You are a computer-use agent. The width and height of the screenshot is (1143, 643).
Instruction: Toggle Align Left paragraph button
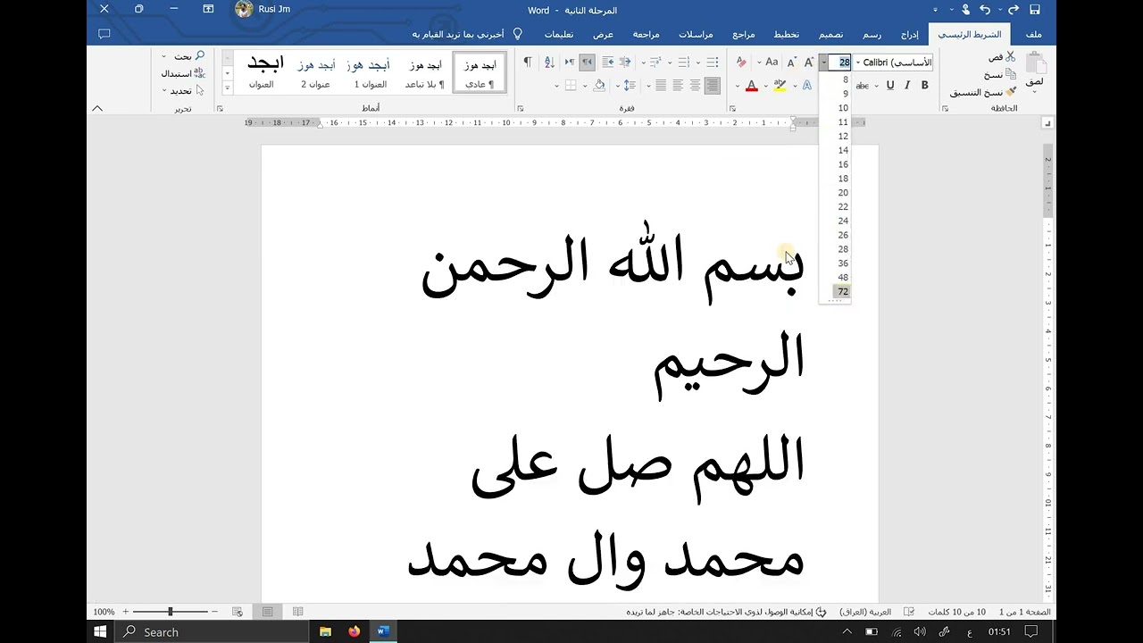coord(678,86)
